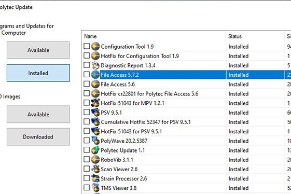The height and width of the screenshot is (194, 291).
Task: Click the HotFix for Configuration Tool 1.9 icon
Action: pos(95,56)
